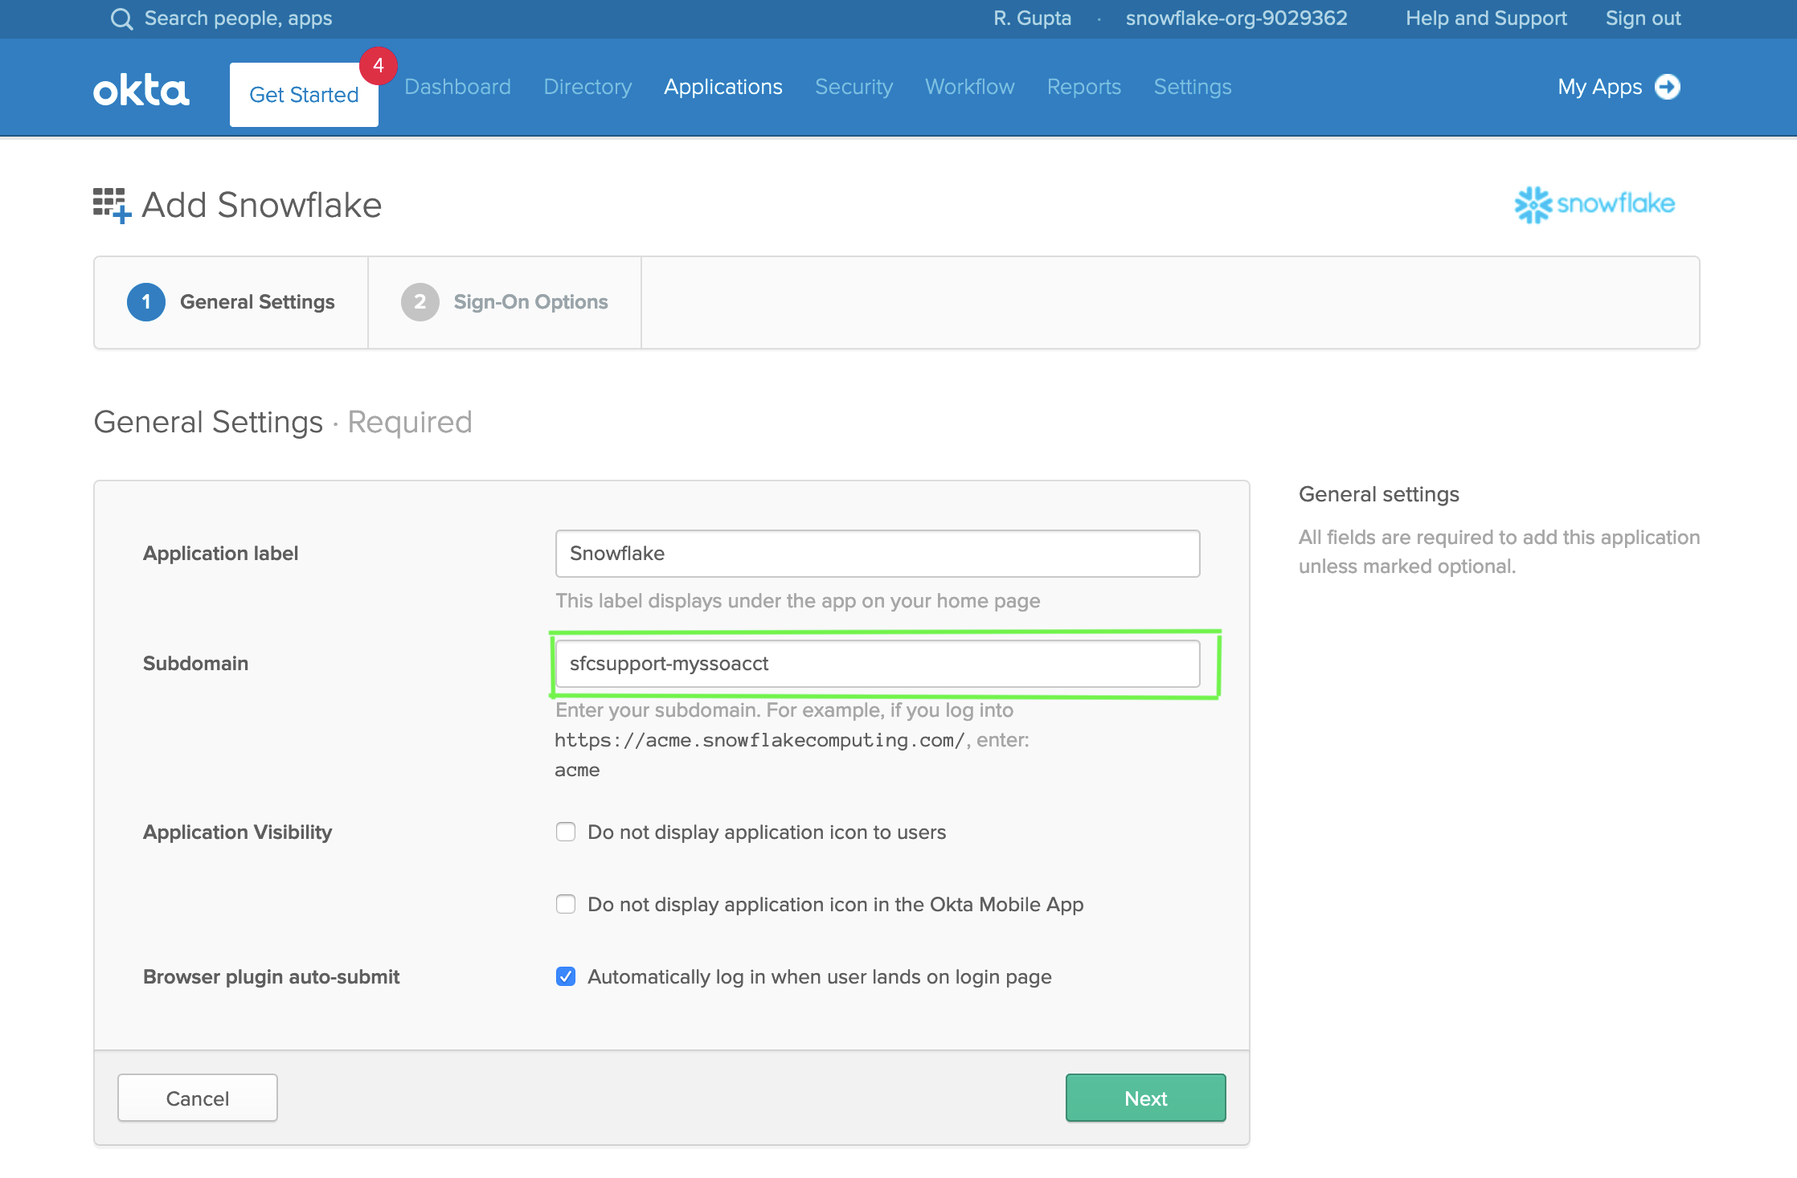Disable Automatically log in when user lands
1797x1178 pixels.
pyautogui.click(x=566, y=976)
